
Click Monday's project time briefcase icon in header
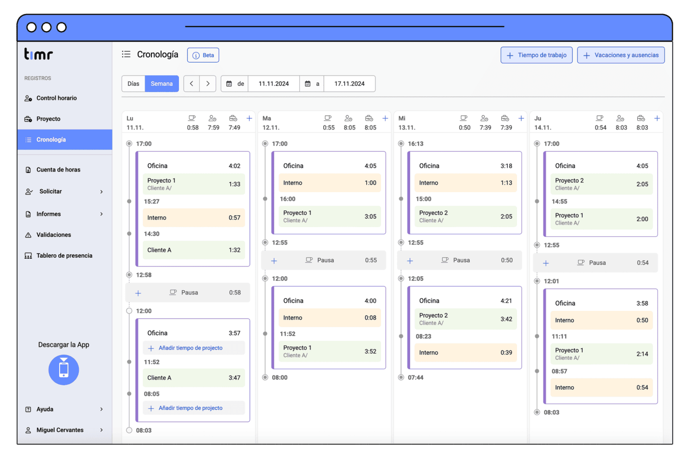tap(234, 118)
